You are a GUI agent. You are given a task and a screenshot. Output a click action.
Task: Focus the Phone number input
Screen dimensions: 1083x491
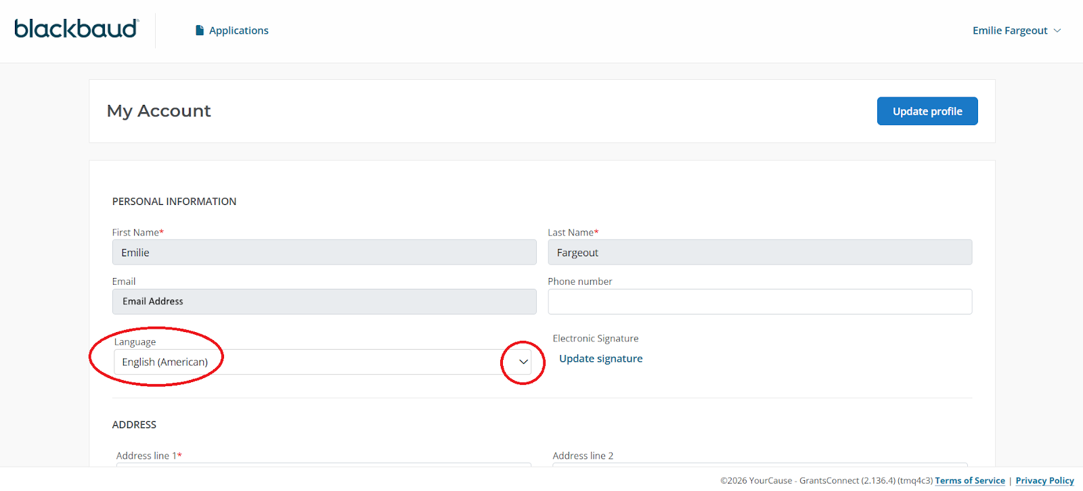pos(759,302)
